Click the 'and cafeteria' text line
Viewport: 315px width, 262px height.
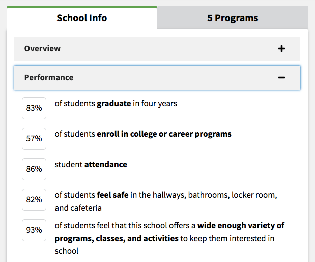pyautogui.click(x=78, y=208)
